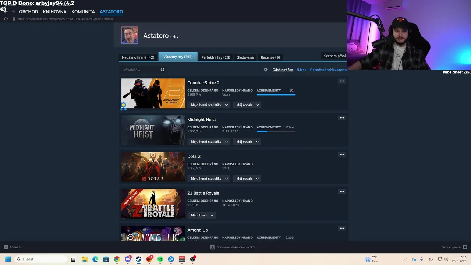Expand Moje herní statistiky for Midnight Heist
471x265 pixels.
click(209, 142)
